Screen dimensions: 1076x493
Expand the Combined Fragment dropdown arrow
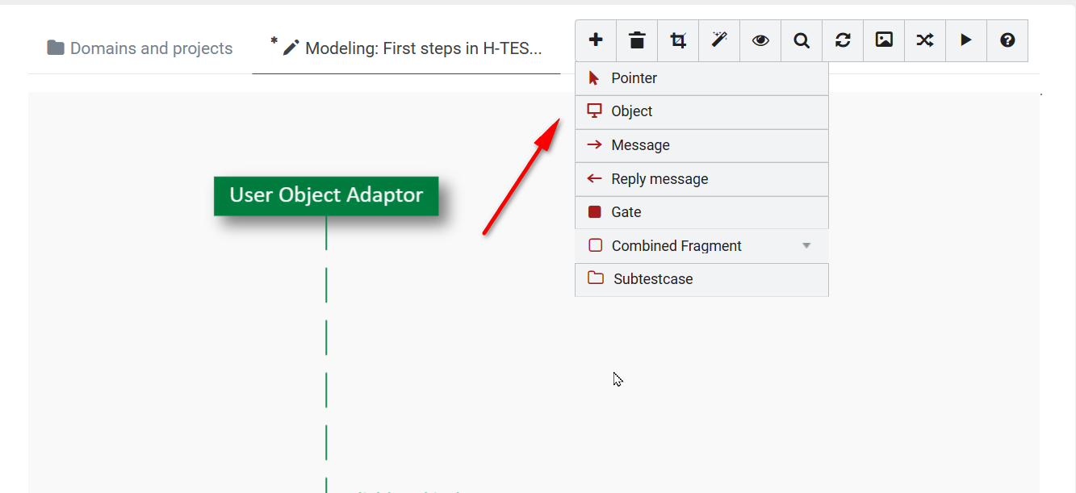pyautogui.click(x=806, y=246)
